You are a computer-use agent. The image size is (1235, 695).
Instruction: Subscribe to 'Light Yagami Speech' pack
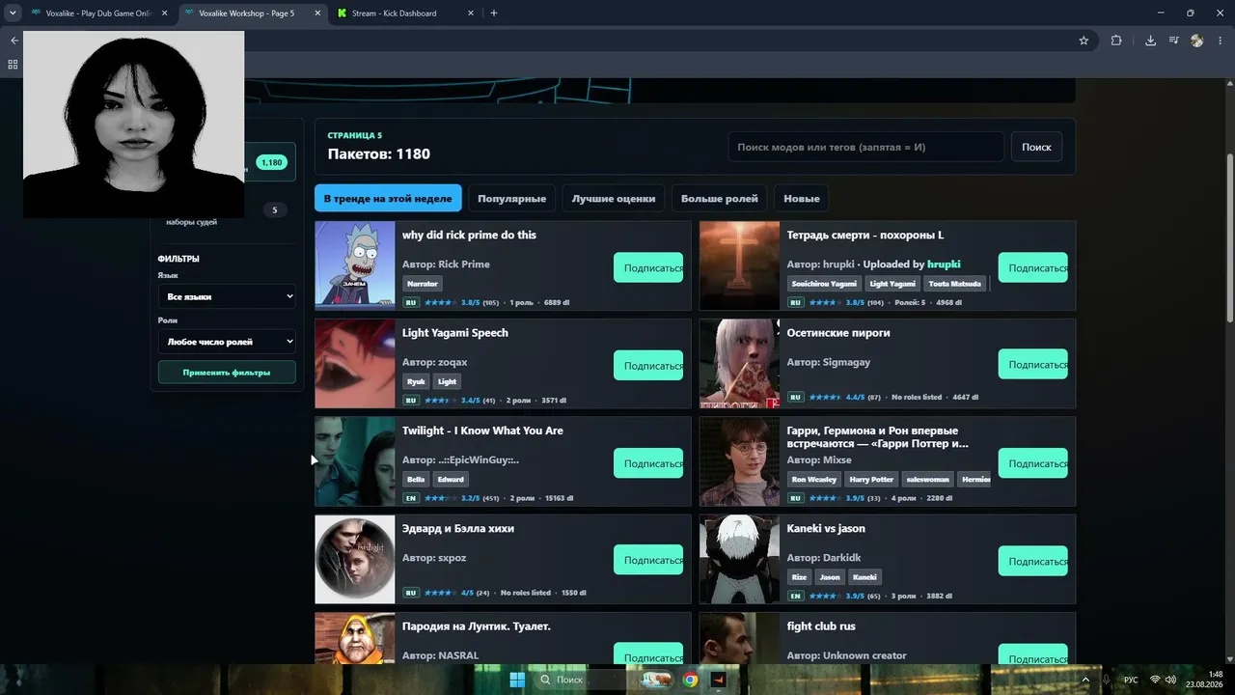[x=648, y=366]
